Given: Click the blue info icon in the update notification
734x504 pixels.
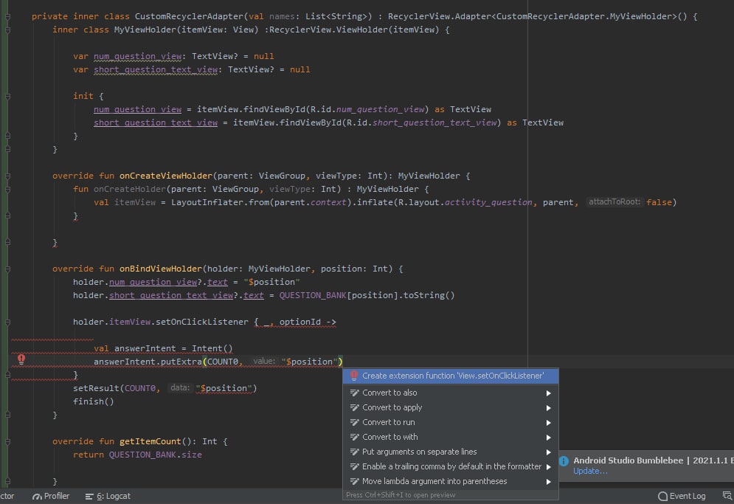Looking at the screenshot, I should tap(564, 461).
